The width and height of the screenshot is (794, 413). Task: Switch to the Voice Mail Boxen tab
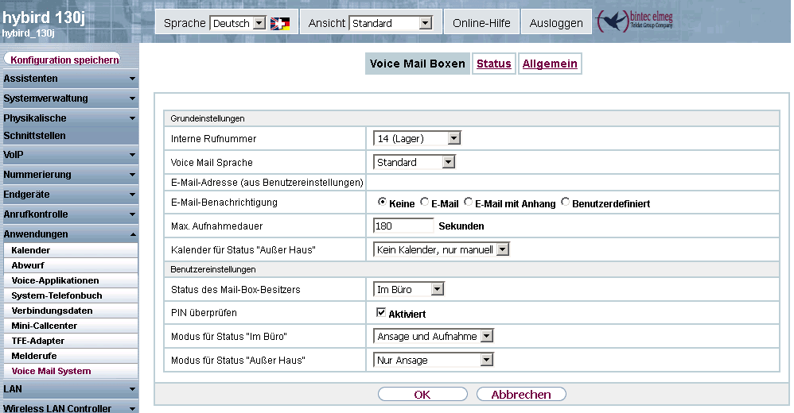[x=417, y=64]
